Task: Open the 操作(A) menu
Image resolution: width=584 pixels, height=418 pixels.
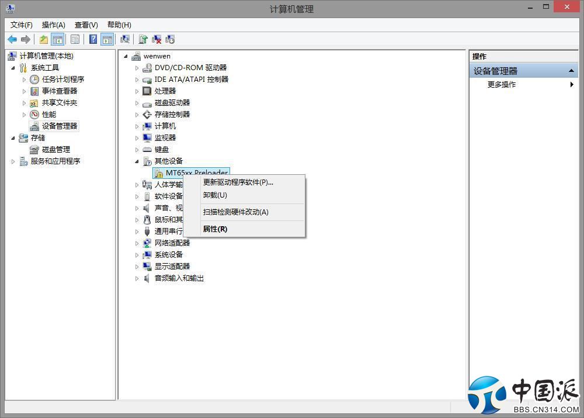Action: [x=53, y=25]
